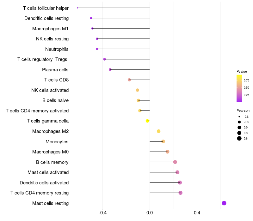Click the Pvalue gradient color bar
This screenshot has width=253, height=221.
pos(239,88)
